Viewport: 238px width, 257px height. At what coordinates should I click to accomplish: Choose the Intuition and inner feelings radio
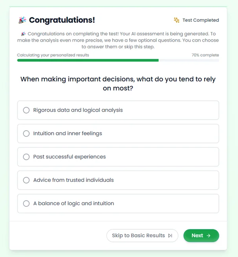pos(26,133)
